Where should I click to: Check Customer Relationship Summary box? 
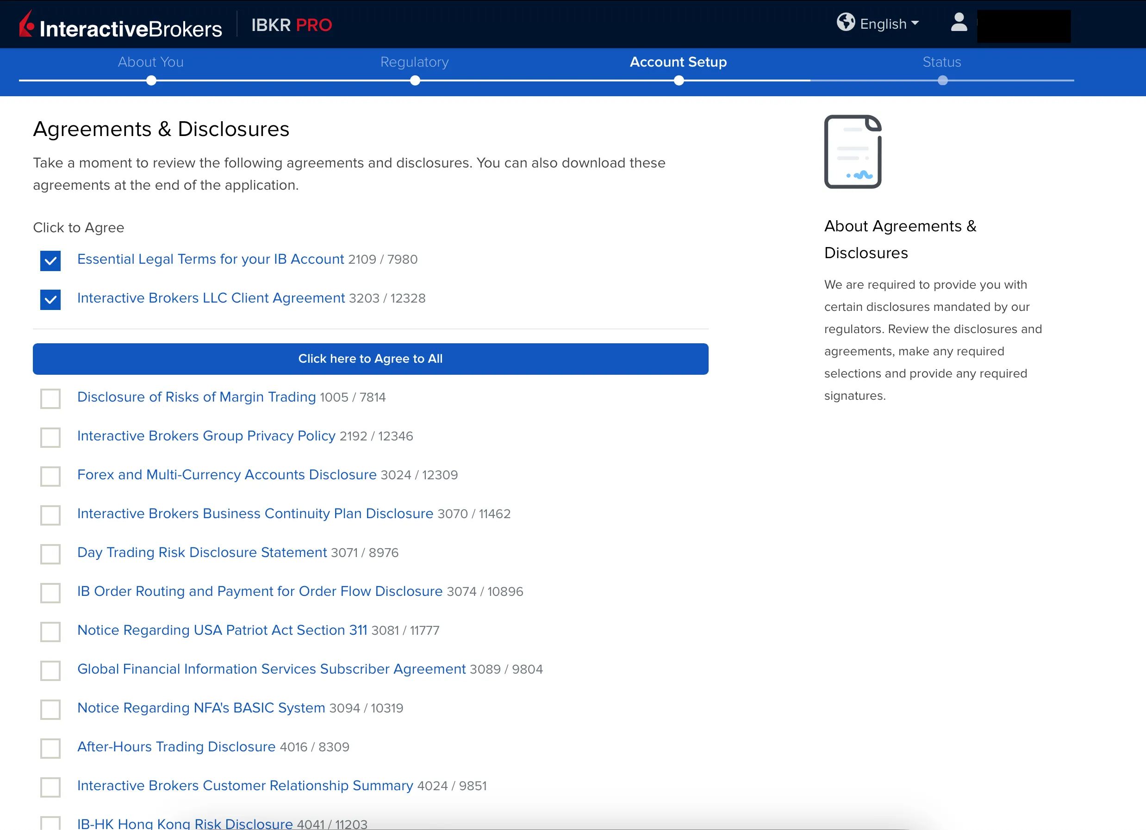pyautogui.click(x=50, y=787)
